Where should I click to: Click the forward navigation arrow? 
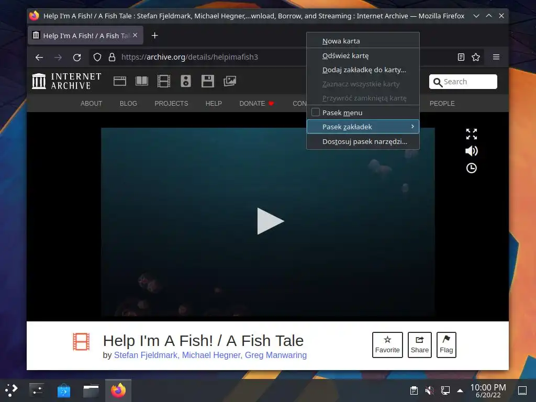pos(58,57)
